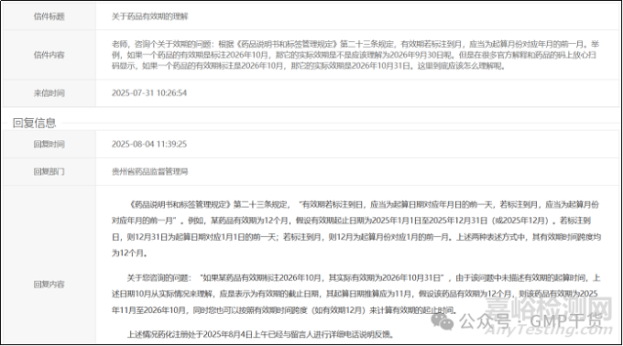This screenshot has height=346, width=623.
Task: Click reply line starting '述日期10月从实际情况来理解'
Action: click(x=355, y=294)
